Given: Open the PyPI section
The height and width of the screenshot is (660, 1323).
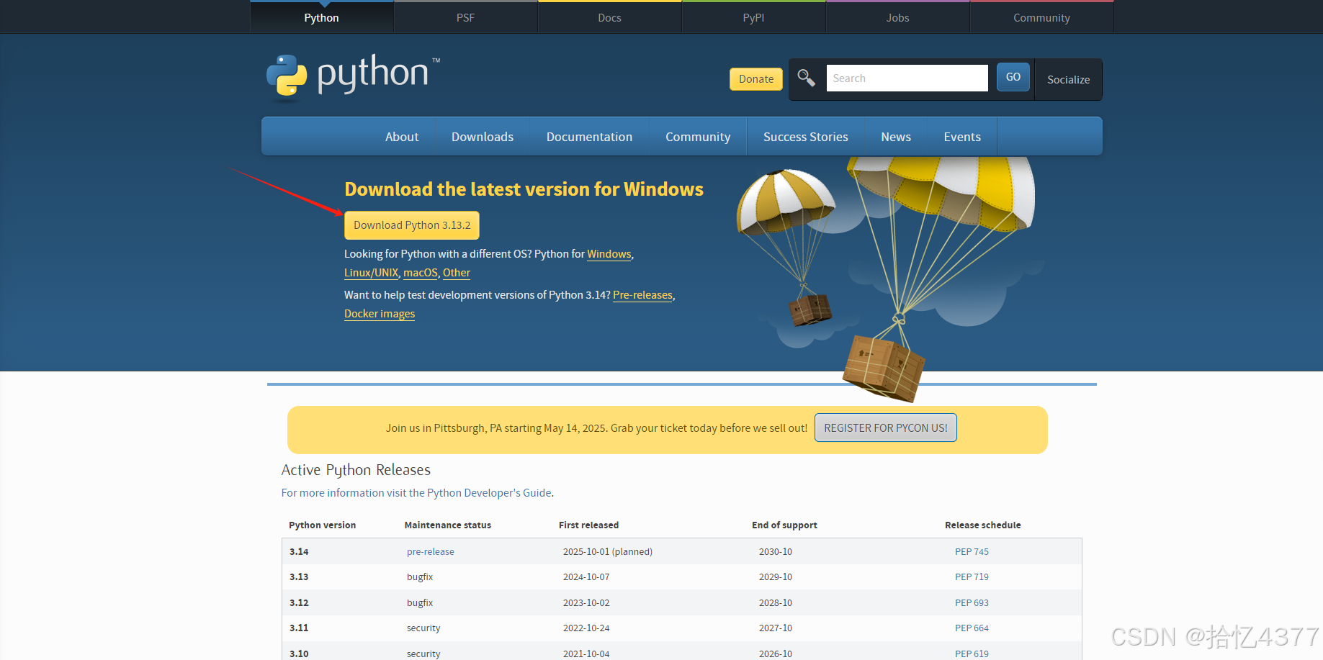Looking at the screenshot, I should click(753, 17).
